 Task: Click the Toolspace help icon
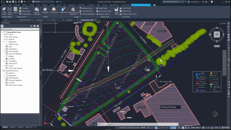pos(38,26)
